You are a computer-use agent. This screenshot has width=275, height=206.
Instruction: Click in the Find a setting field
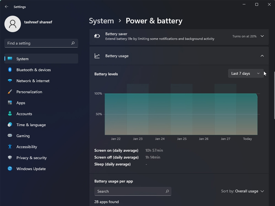[x=41, y=43]
